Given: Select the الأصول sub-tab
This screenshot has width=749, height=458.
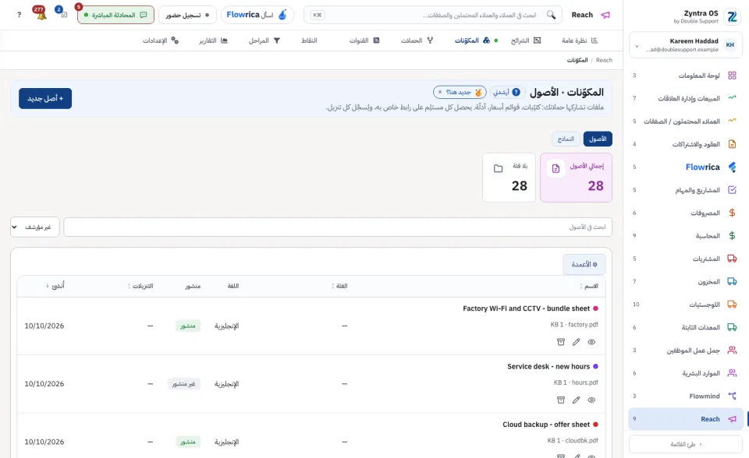Looking at the screenshot, I should coord(598,139).
